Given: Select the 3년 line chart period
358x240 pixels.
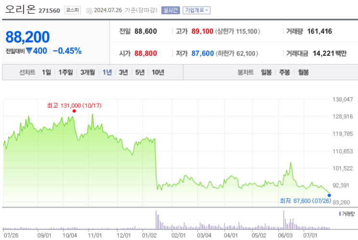Looking at the screenshot, I should (x=123, y=73).
